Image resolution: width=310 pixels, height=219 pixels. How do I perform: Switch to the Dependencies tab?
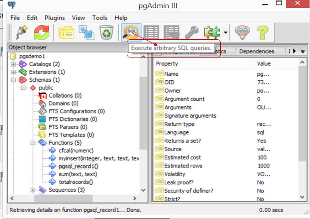[256, 52]
